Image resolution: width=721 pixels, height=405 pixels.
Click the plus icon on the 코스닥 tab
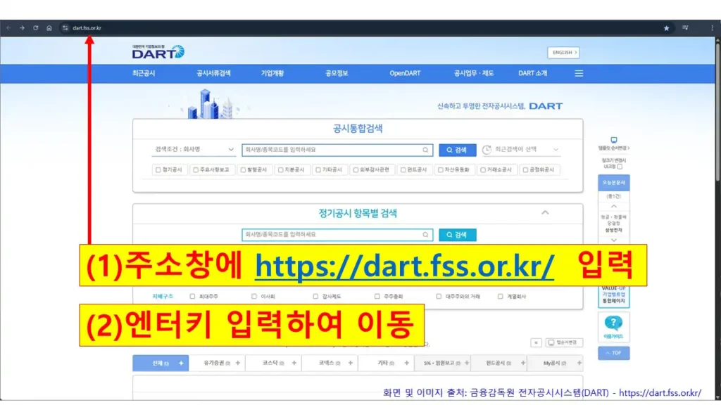tap(294, 364)
